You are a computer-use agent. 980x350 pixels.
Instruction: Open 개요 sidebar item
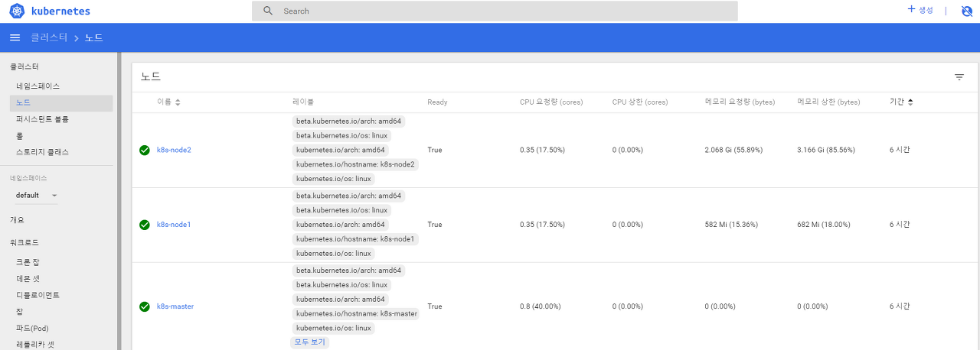pos(18,219)
